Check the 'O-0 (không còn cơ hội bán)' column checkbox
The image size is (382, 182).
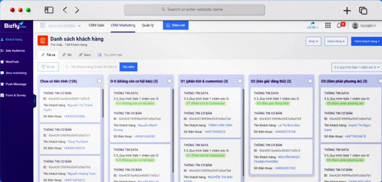(x=170, y=81)
